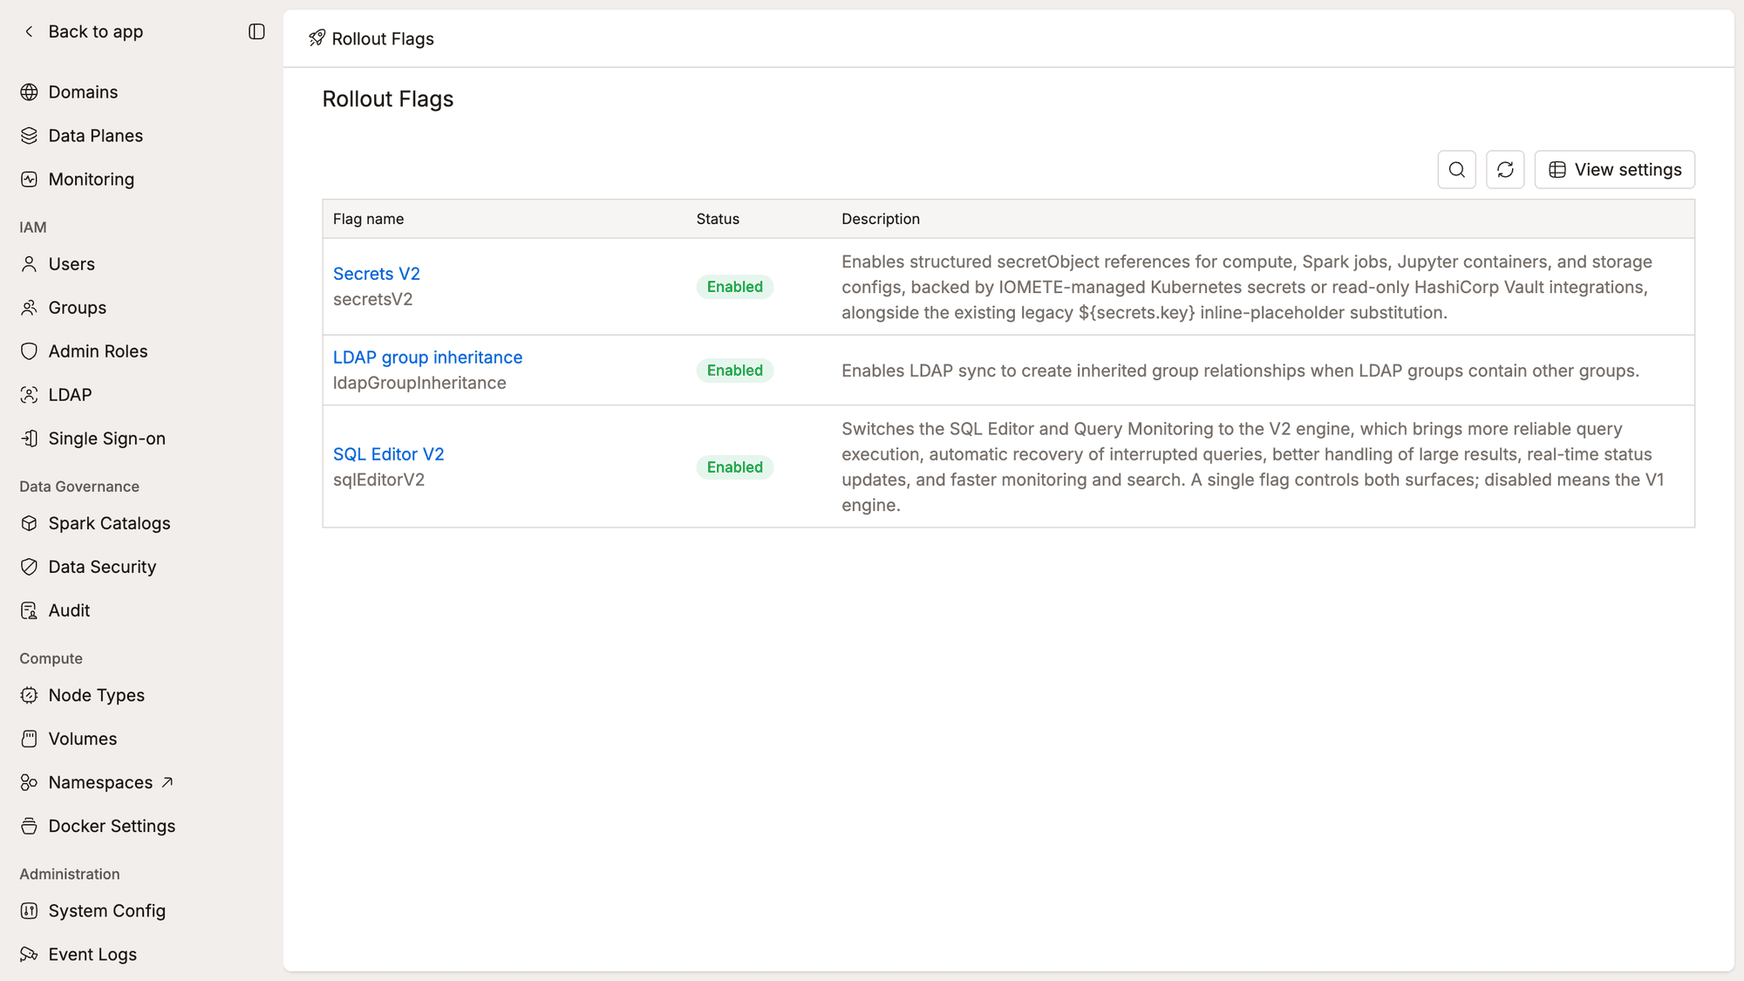
Task: Open View settings options
Action: [1614, 169]
